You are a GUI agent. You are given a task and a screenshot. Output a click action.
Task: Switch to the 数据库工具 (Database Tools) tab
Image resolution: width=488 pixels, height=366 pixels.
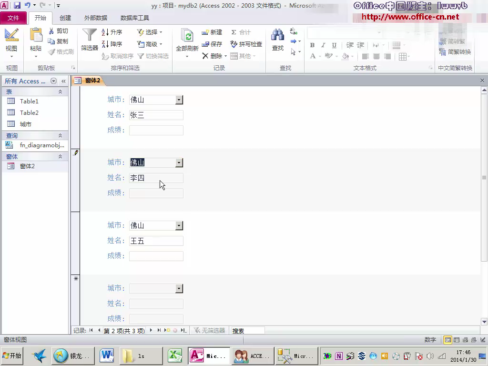pos(135,18)
